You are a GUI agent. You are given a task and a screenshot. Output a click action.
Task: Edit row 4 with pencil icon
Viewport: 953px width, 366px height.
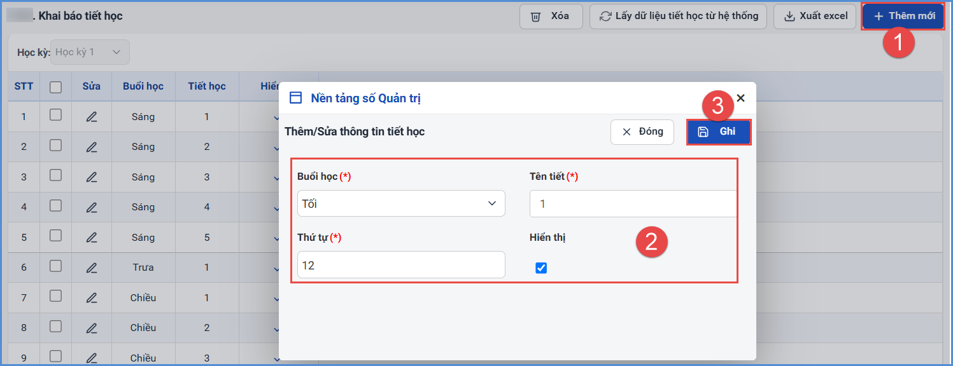click(x=92, y=207)
